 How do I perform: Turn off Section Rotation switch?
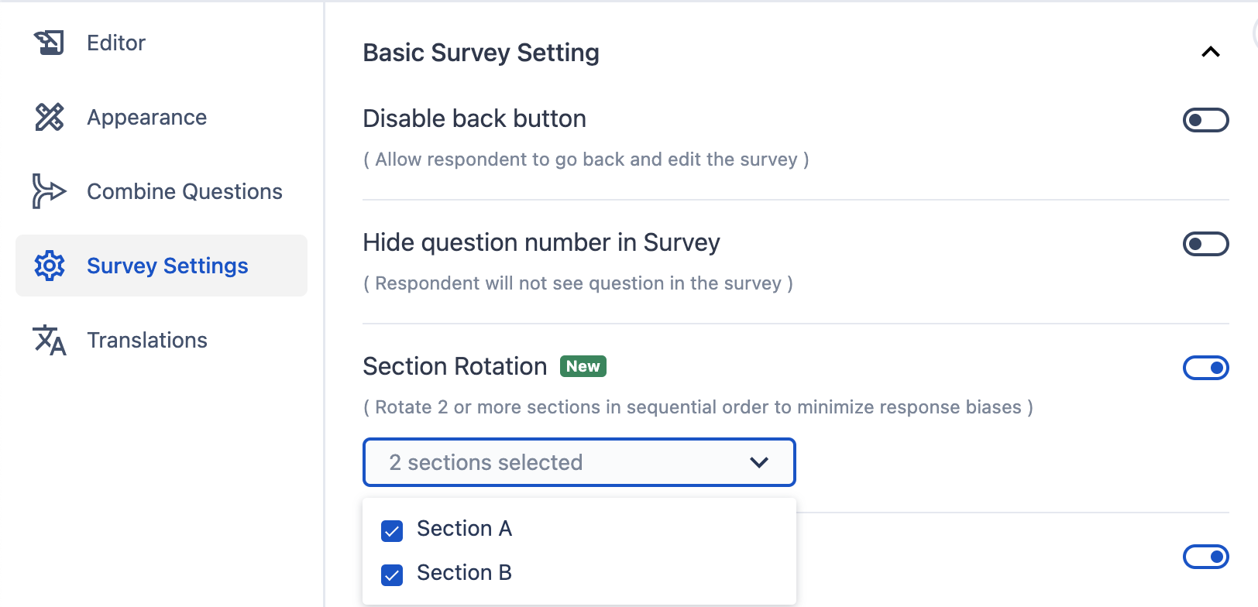coord(1205,368)
